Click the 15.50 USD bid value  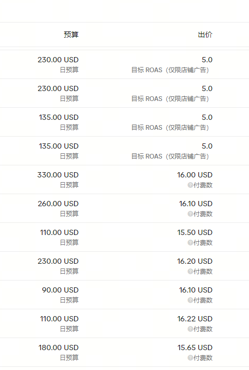pos(195,232)
